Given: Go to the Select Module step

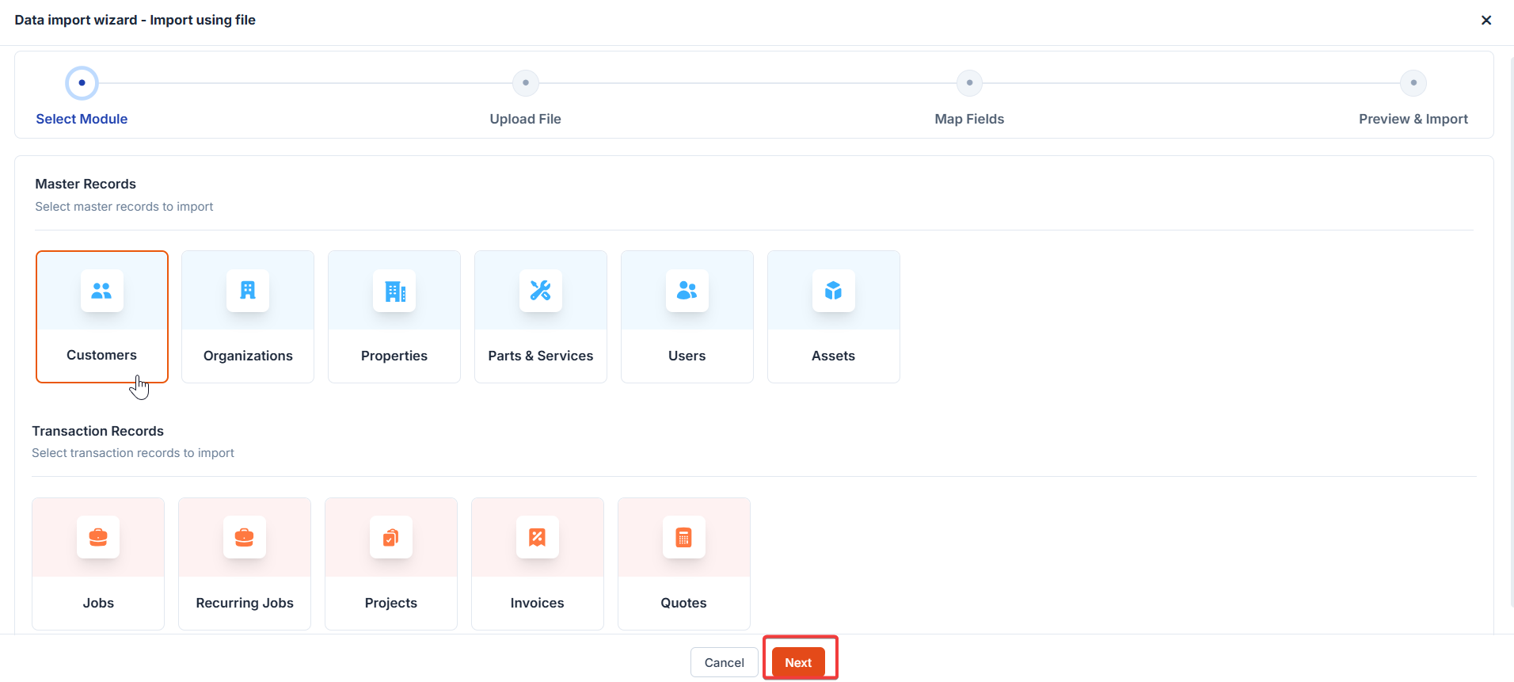Looking at the screenshot, I should [x=82, y=119].
